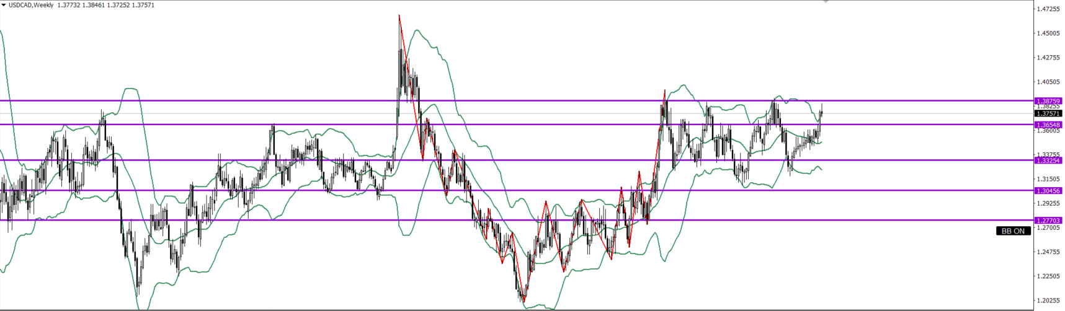Click the 1.20255 value on price scale

point(1048,300)
